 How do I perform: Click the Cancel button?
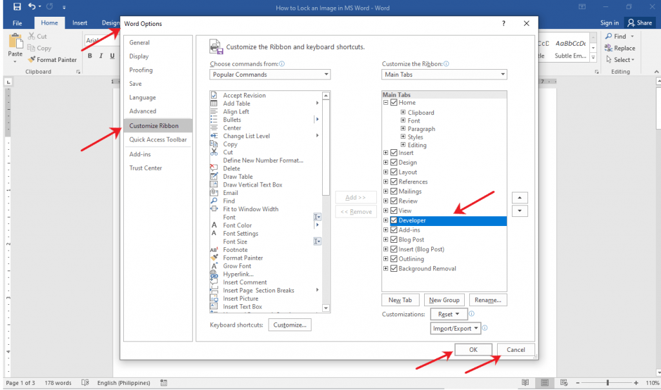point(516,350)
